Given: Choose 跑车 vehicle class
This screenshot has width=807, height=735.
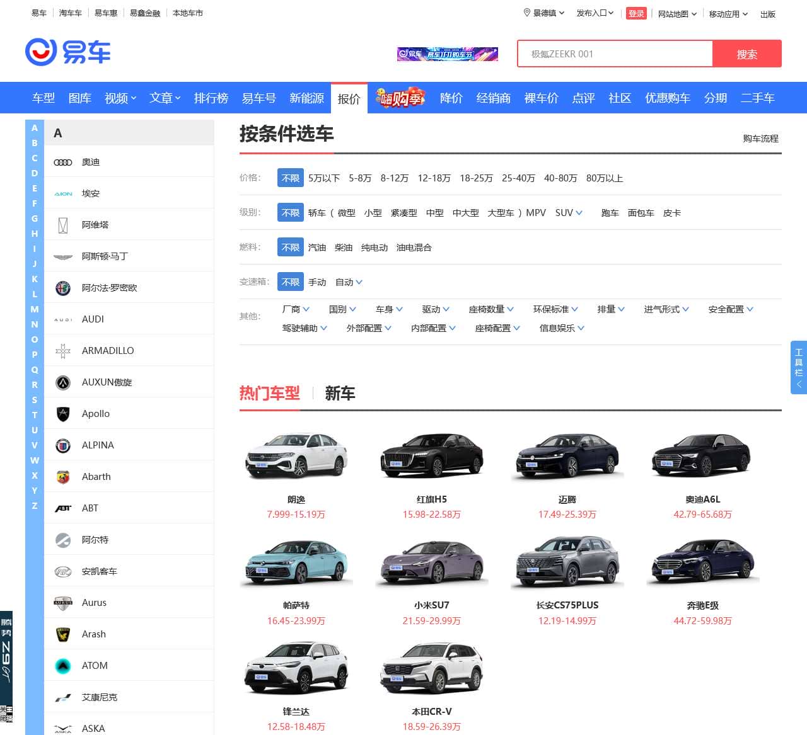Looking at the screenshot, I should tap(610, 213).
